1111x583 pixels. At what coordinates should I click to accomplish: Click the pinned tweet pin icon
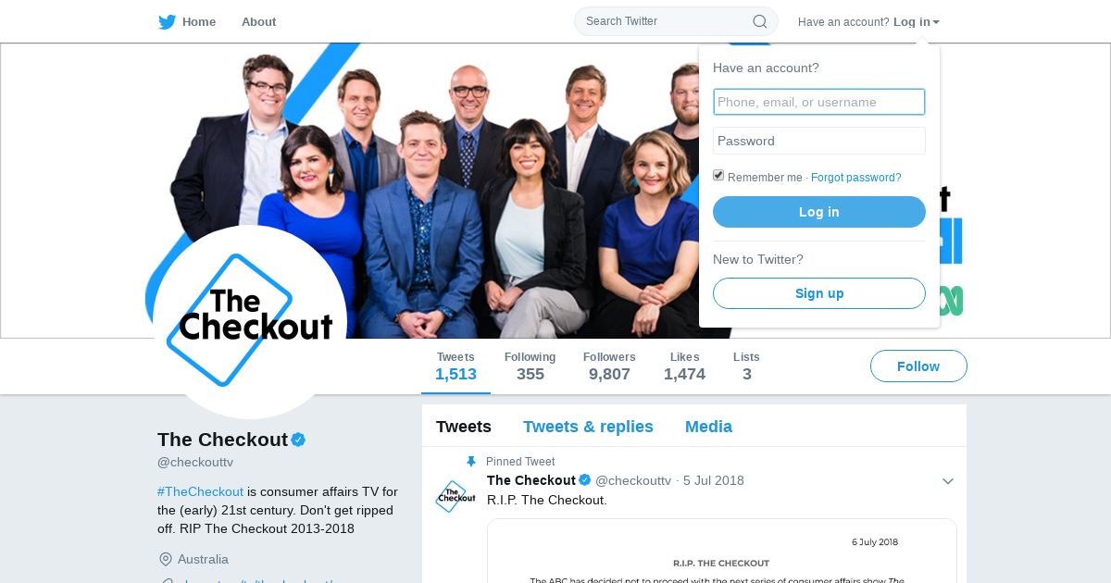pyautogui.click(x=471, y=462)
